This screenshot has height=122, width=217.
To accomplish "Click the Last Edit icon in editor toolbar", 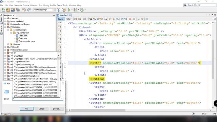I will pyautogui.click(x=76, y=19).
